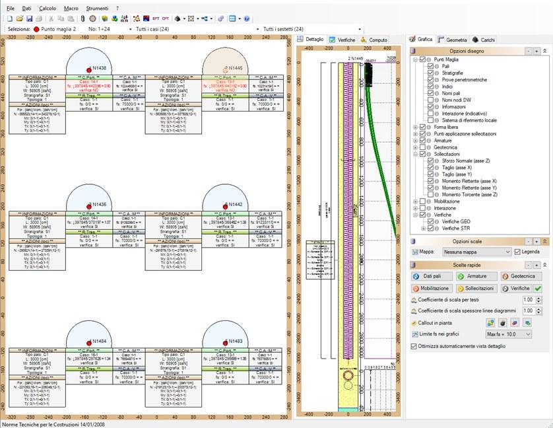
Task: Click the SPT toolbar icon
Action: pyautogui.click(x=156, y=18)
